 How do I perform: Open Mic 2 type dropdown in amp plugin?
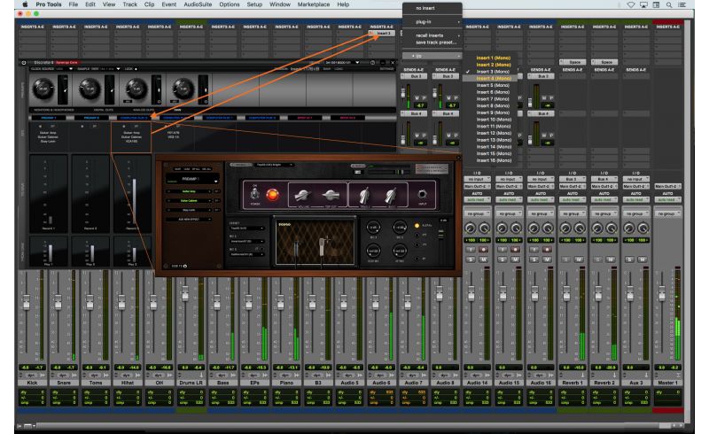[246, 254]
